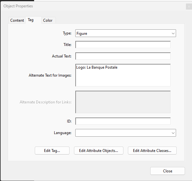Click the 'Actual Text:' label
This screenshot has height=181, width=192.
(x=62, y=56)
